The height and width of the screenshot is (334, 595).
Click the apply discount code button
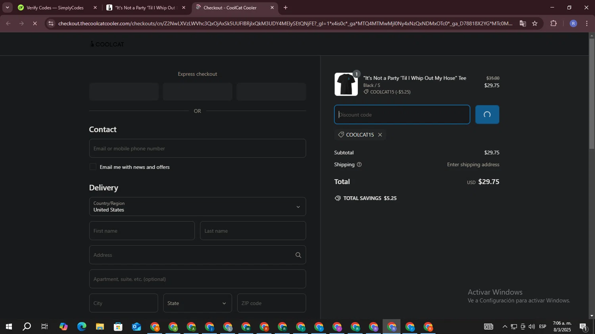point(487,115)
